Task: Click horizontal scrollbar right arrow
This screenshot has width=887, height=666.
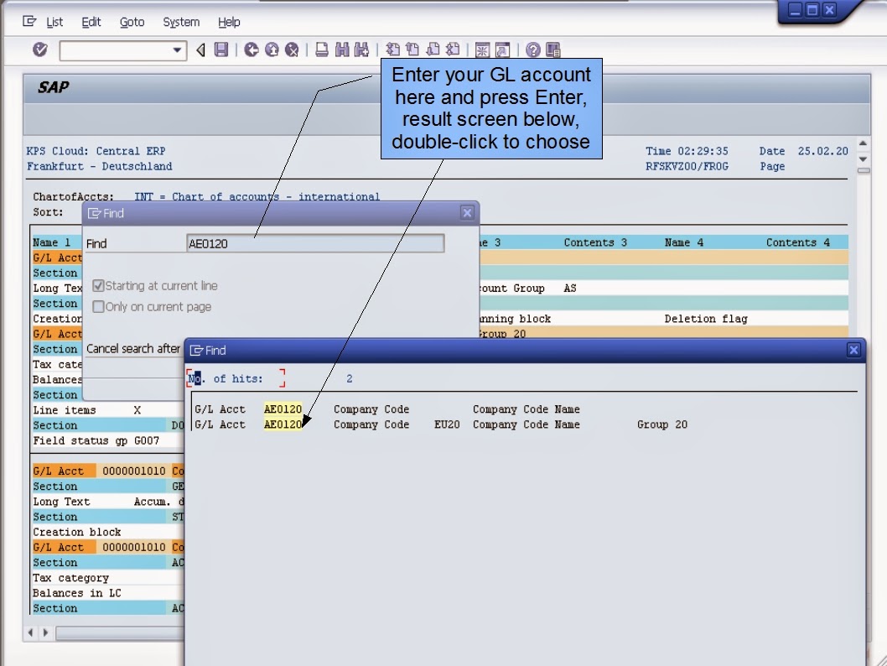Action: (x=46, y=632)
